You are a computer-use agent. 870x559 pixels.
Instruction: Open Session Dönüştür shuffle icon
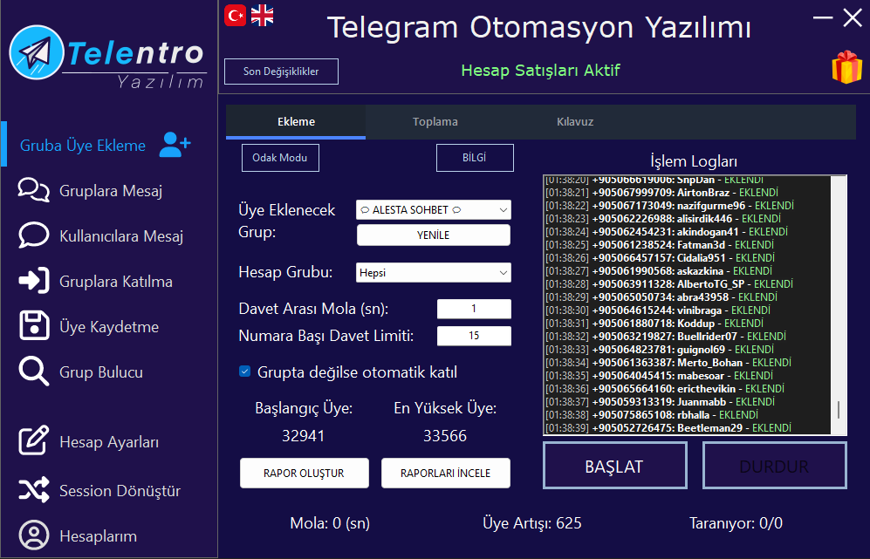34,491
